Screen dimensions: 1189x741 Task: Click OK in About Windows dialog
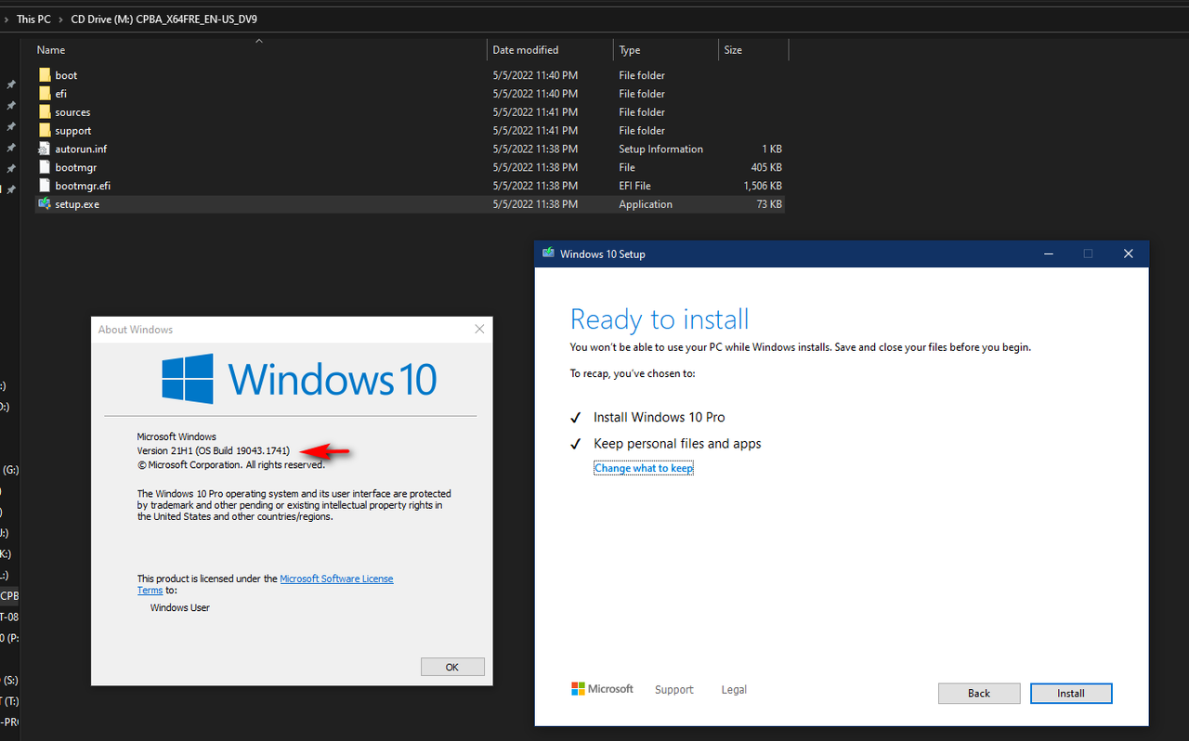click(452, 667)
